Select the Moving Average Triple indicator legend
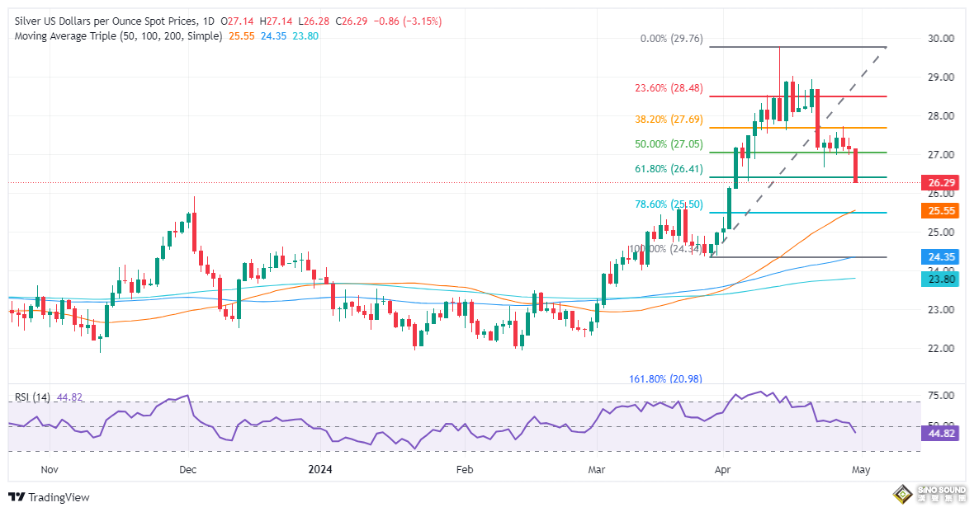 118,36
